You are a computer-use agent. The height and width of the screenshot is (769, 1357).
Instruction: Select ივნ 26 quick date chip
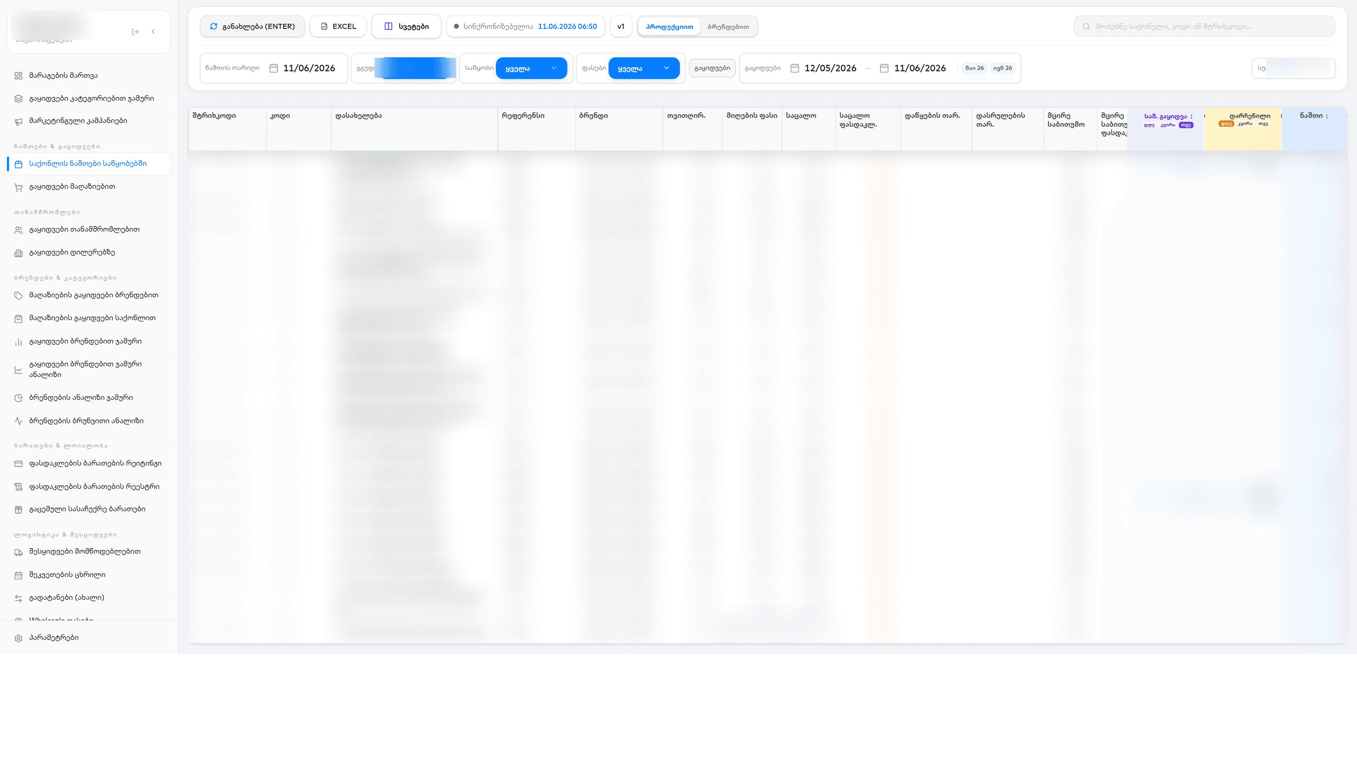pyautogui.click(x=1003, y=68)
